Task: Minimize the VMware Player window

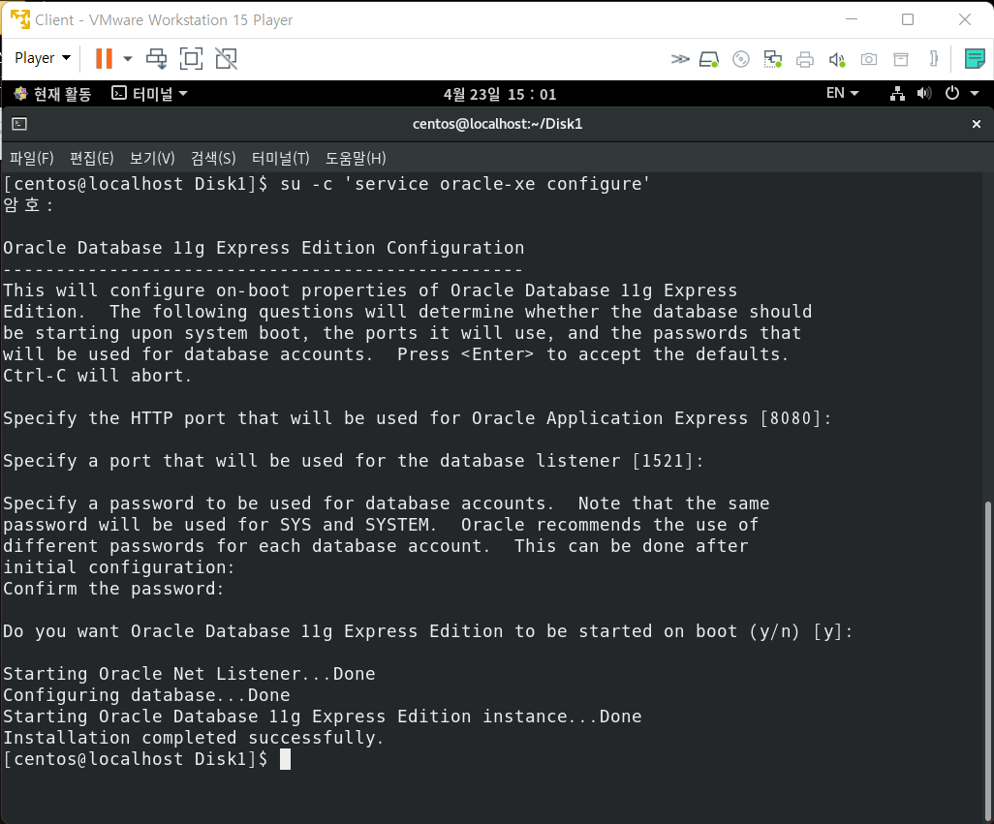Action: point(852,19)
